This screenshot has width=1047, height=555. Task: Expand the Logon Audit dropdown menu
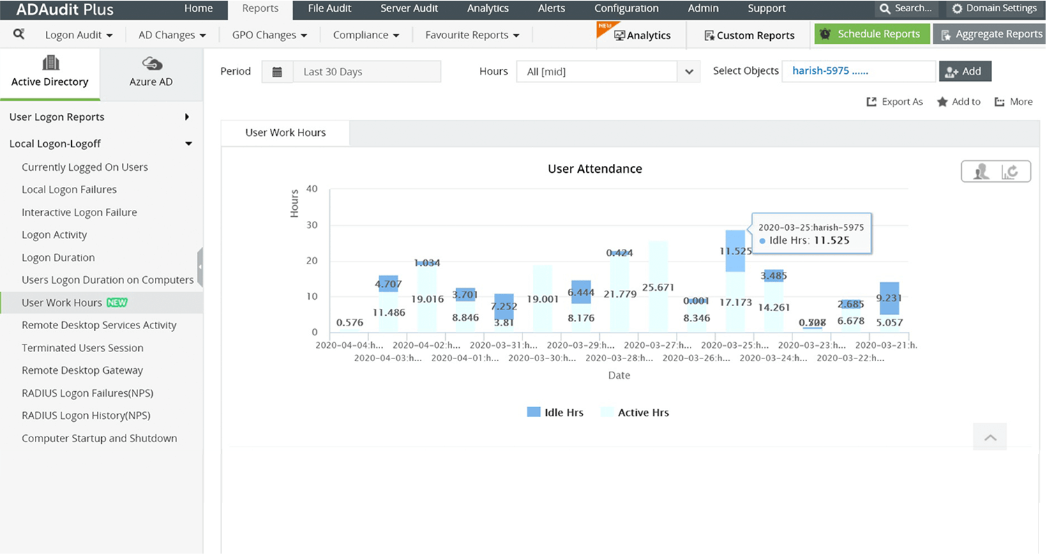click(x=79, y=35)
